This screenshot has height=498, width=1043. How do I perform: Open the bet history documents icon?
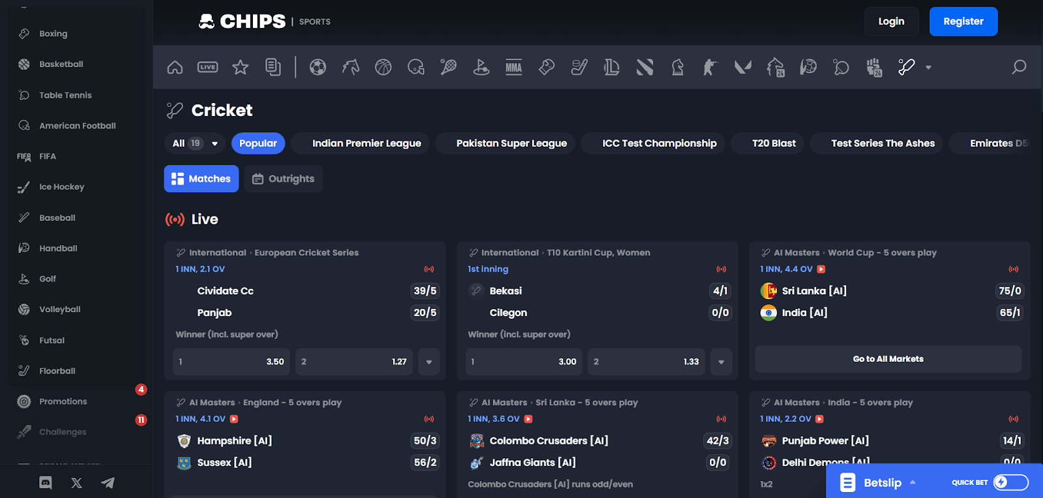(273, 67)
